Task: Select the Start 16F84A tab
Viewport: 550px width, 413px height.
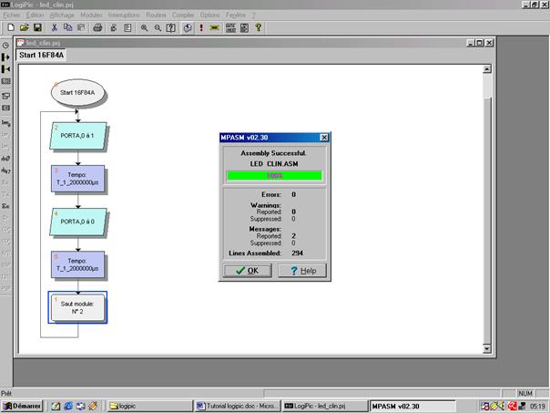Action: click(42, 56)
